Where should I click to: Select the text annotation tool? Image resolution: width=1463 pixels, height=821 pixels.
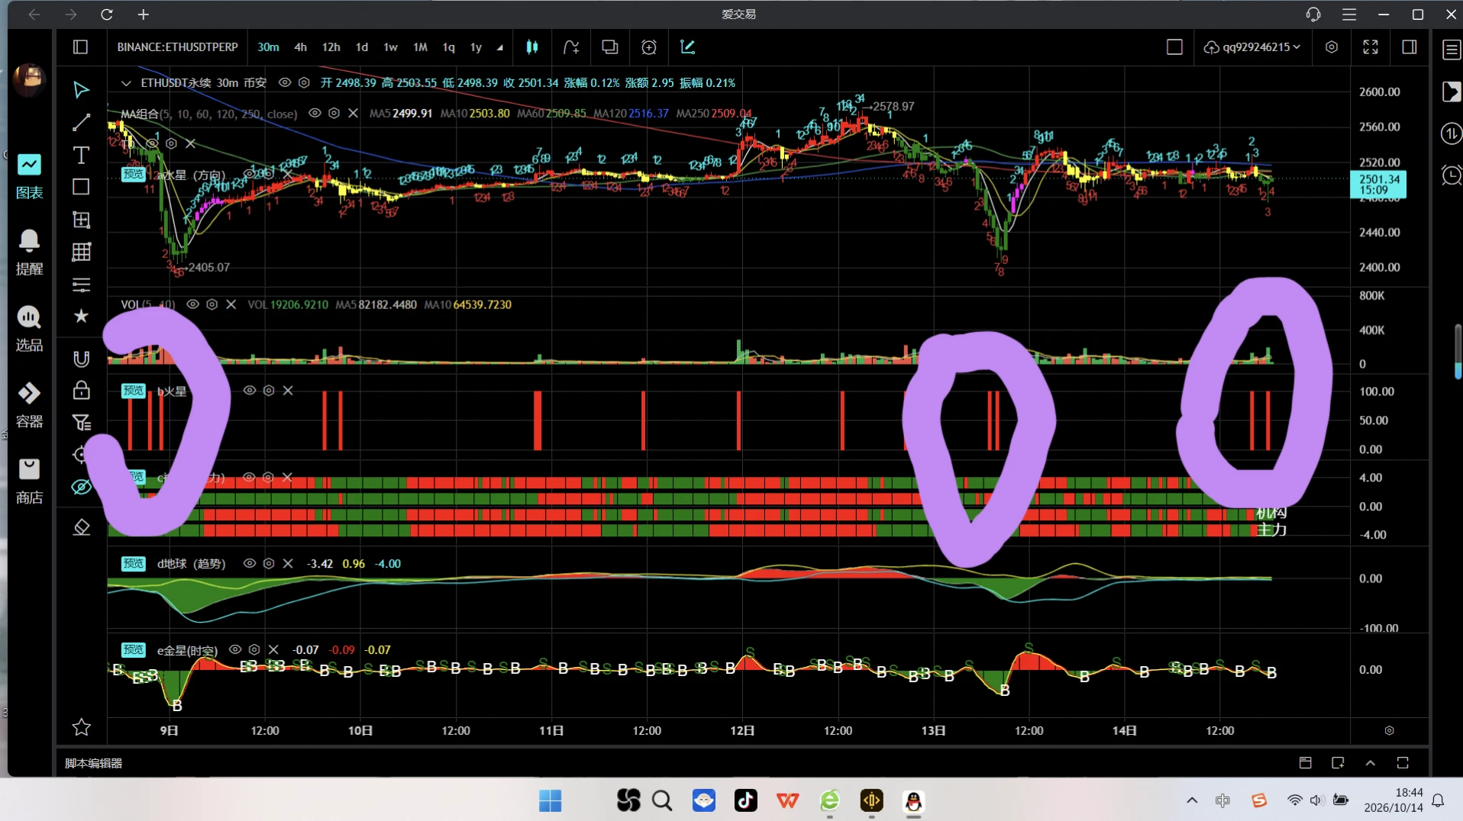[81, 155]
